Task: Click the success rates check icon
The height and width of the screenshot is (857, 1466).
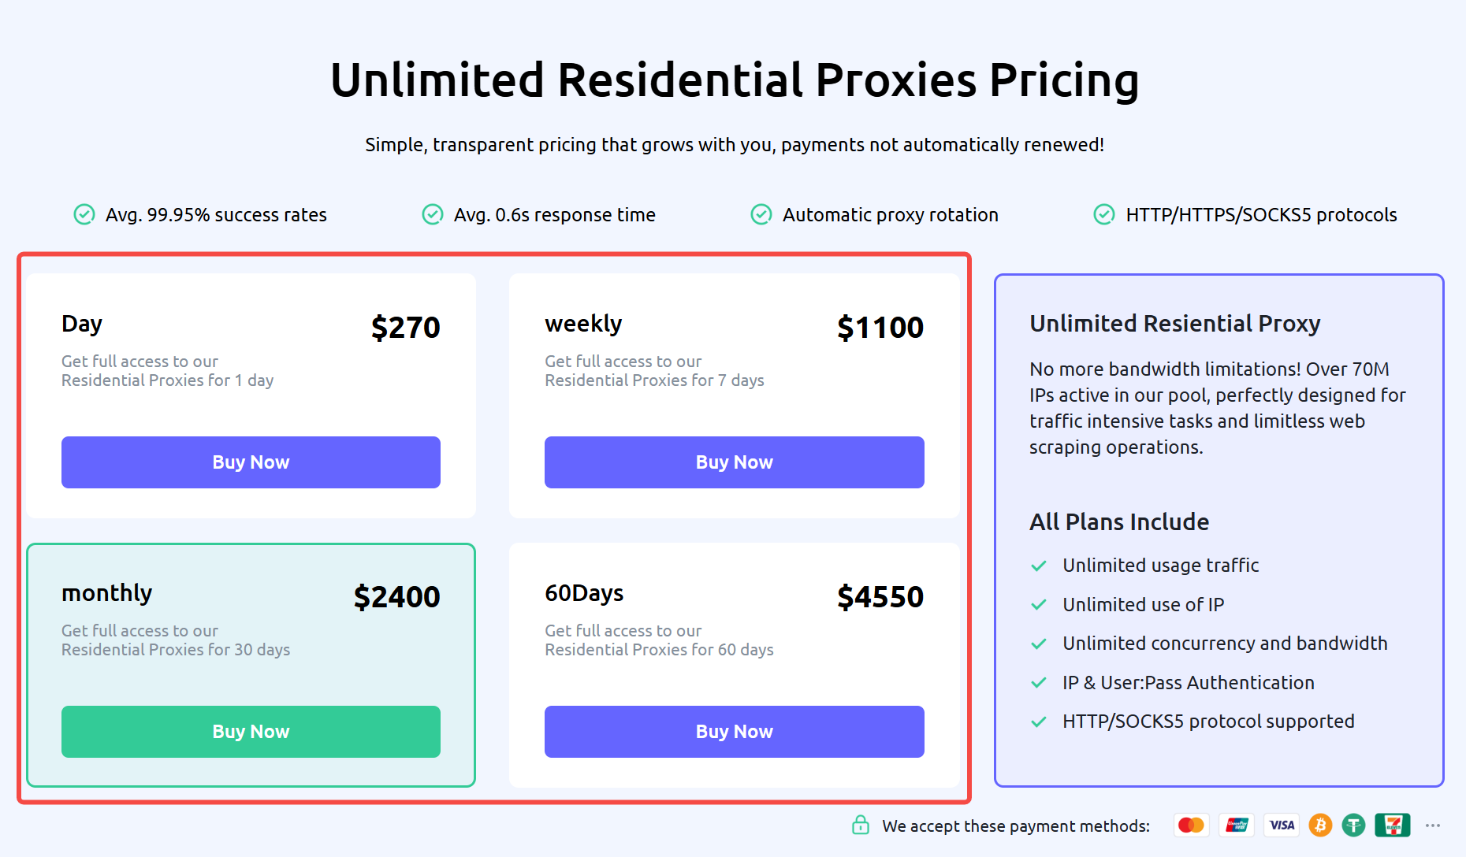Action: (x=84, y=214)
